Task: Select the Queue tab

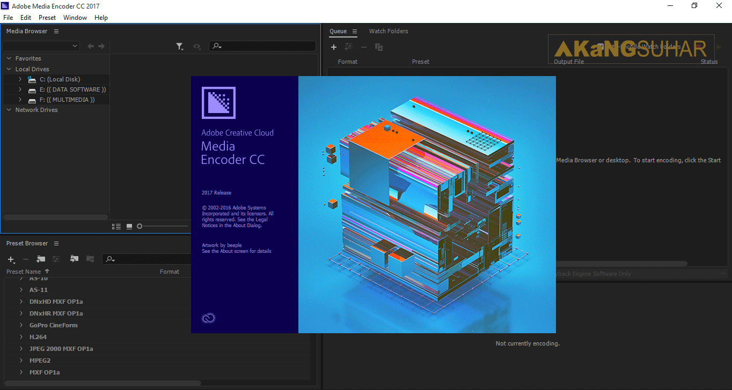Action: pos(338,31)
